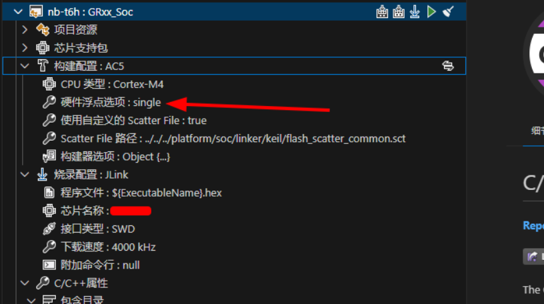Collapse the nb-t6h project root node
Viewport: 544px width, 304px height.
(17, 12)
